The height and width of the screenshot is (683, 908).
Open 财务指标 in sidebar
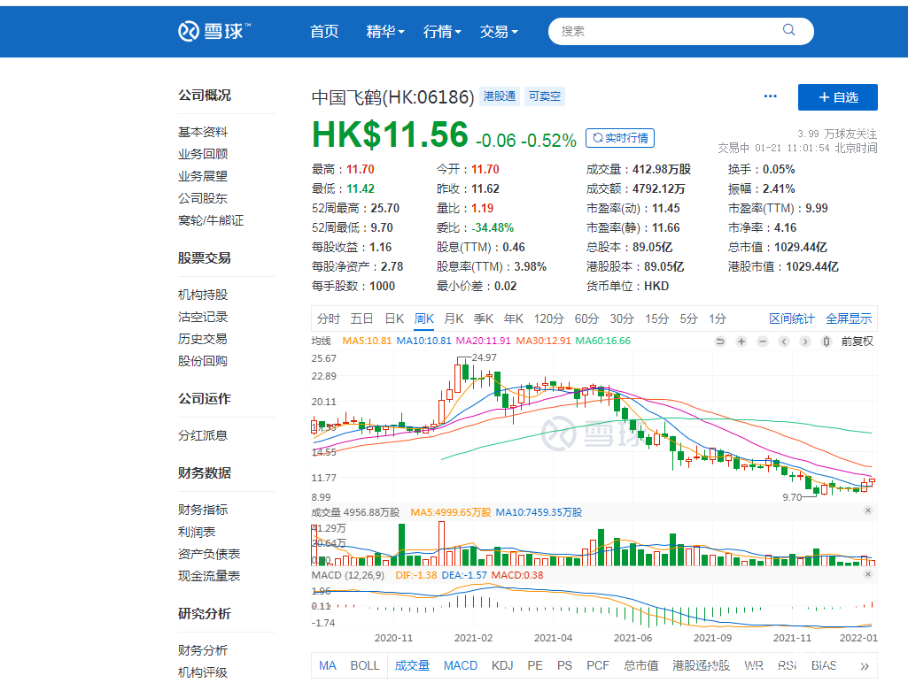click(x=203, y=510)
